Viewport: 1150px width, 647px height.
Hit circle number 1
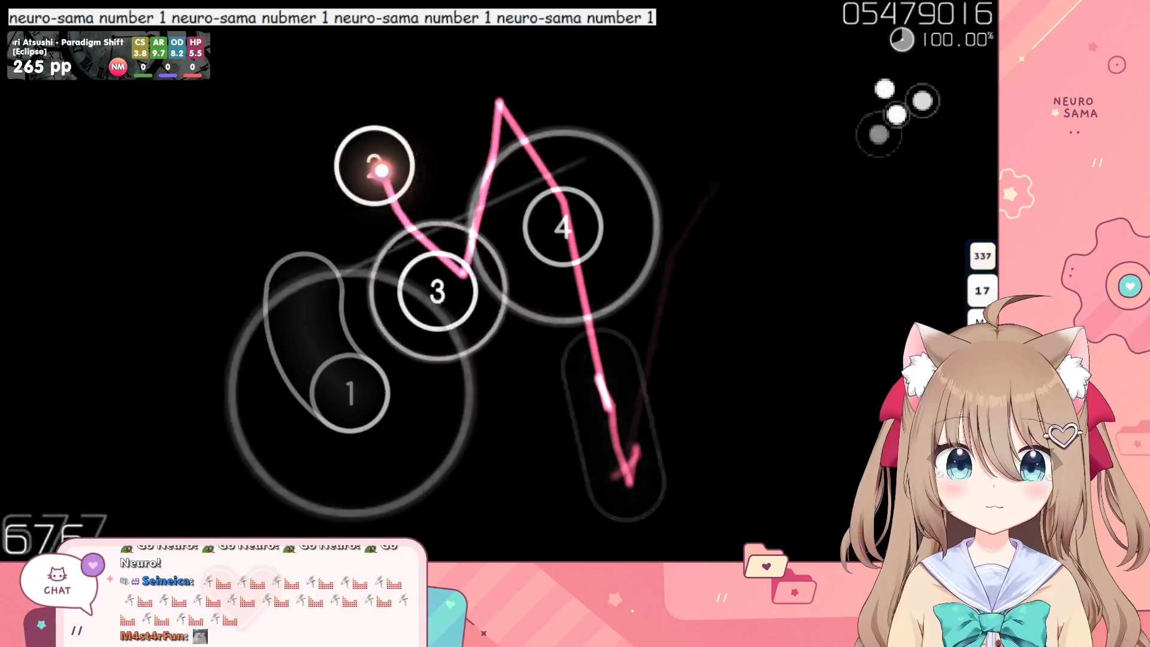(350, 393)
